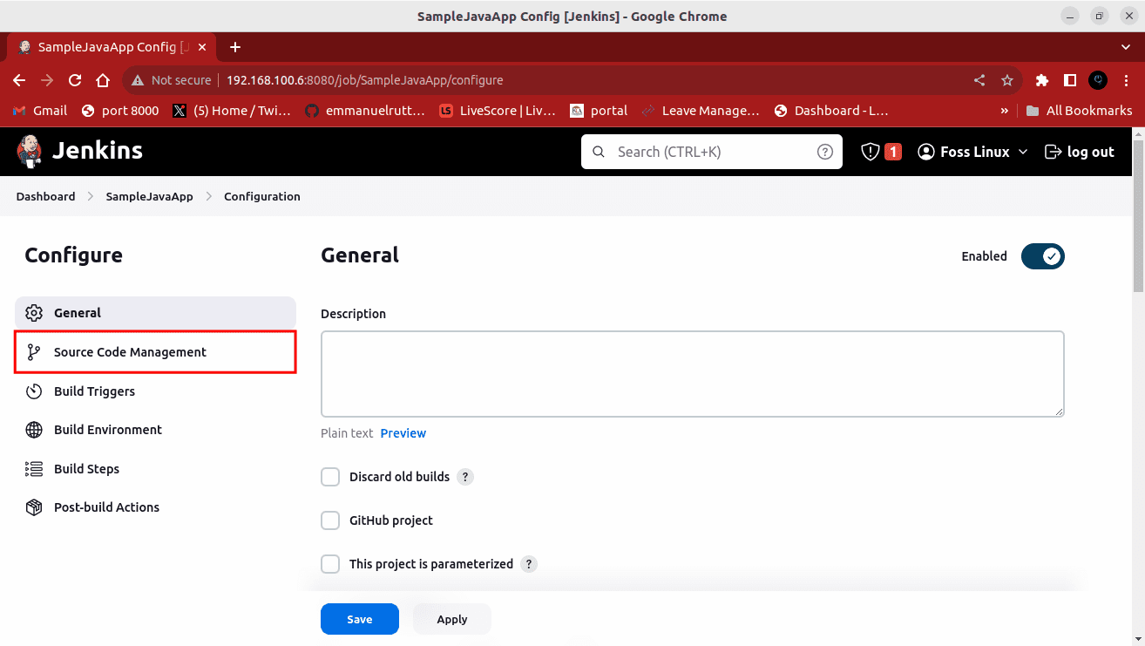Image resolution: width=1145 pixels, height=646 pixels.
Task: Click the search help question mark icon
Action: pos(824,152)
